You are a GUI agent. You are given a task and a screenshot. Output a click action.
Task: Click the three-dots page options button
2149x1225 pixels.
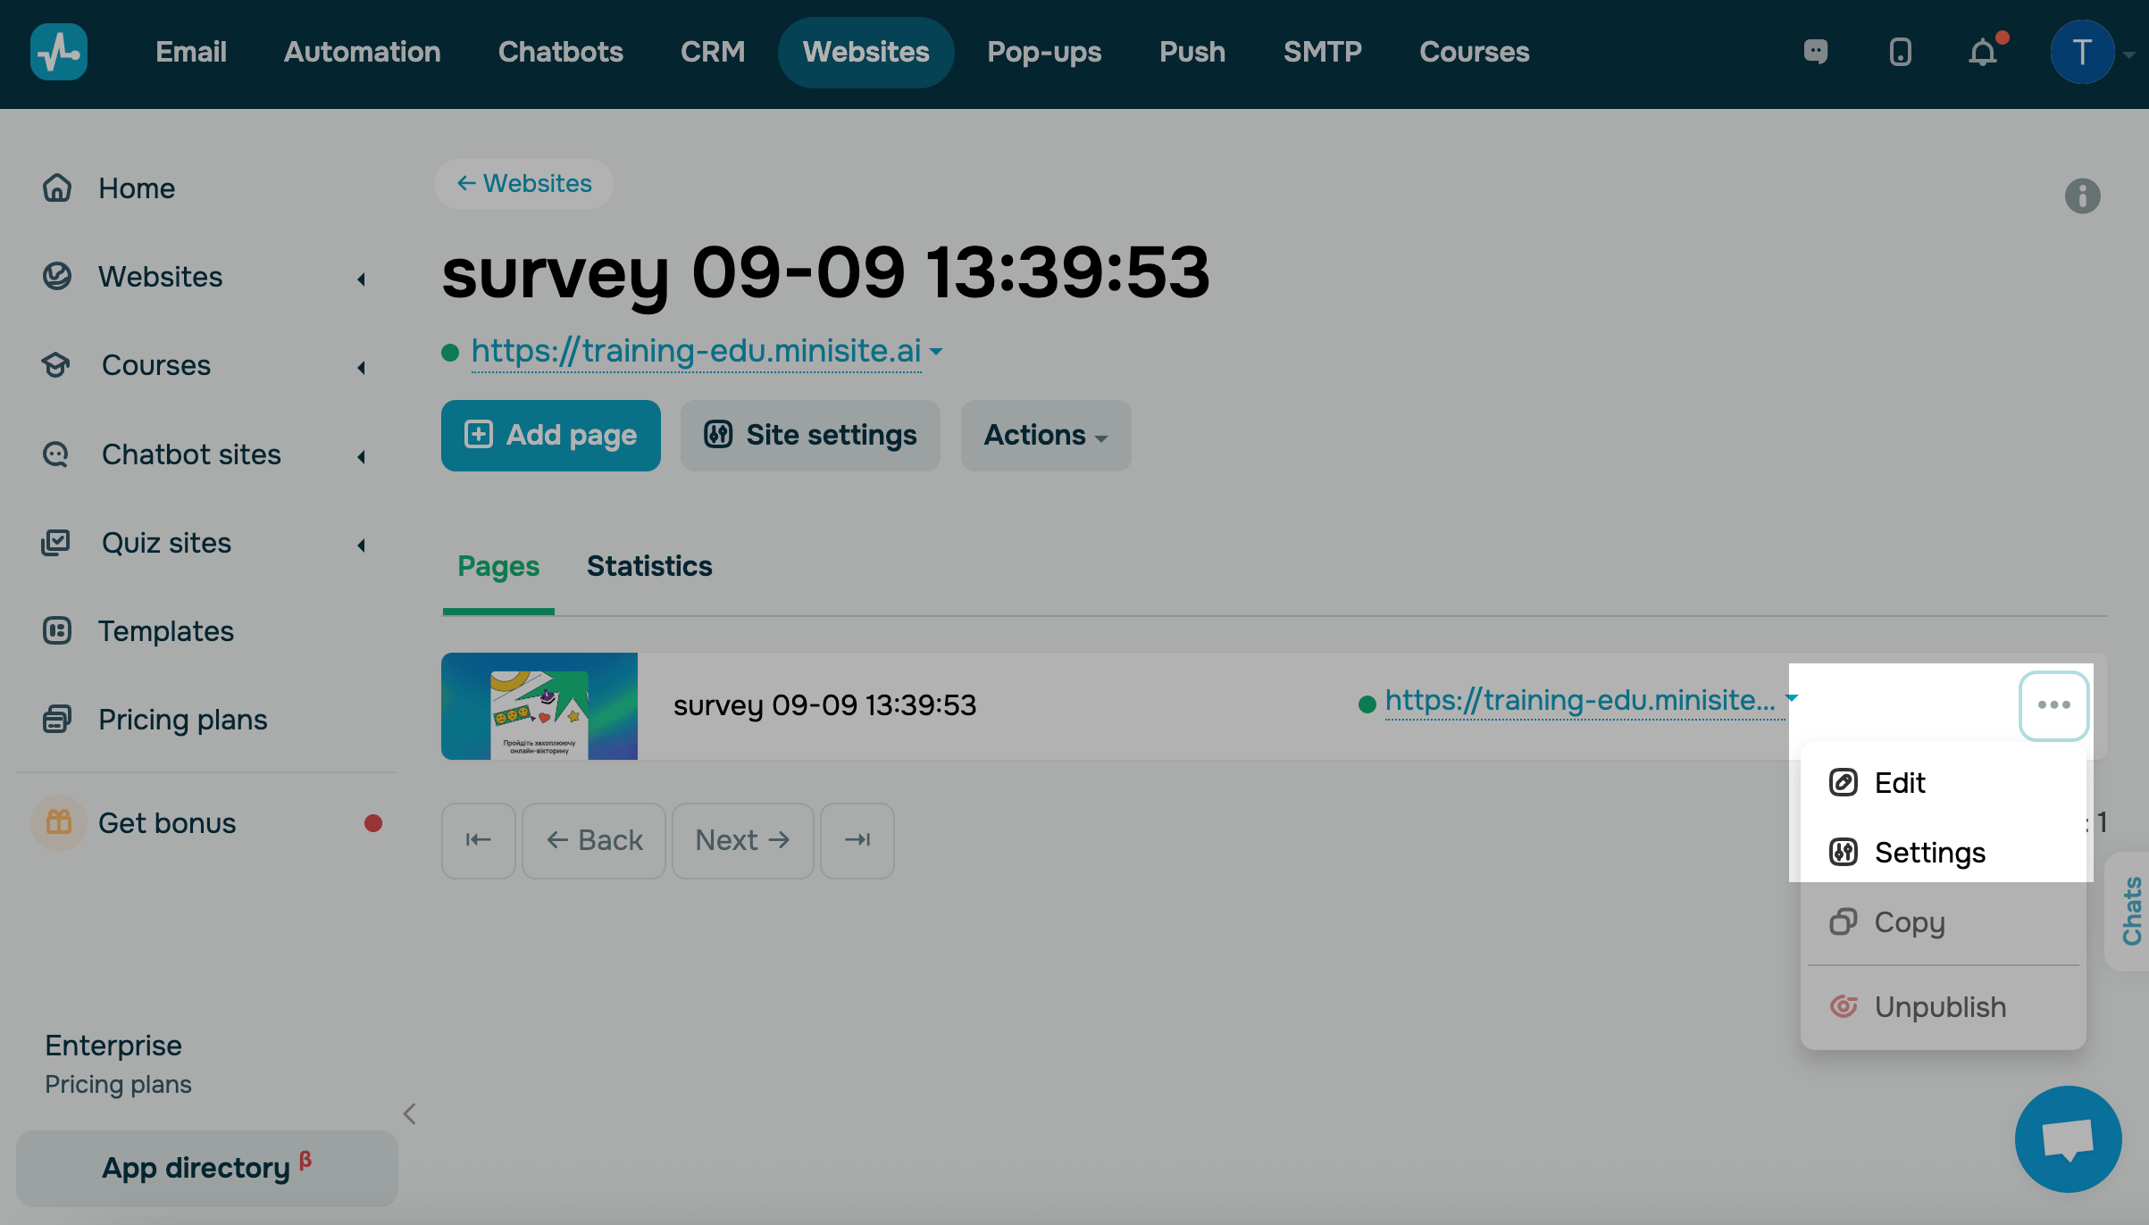[x=2053, y=705]
